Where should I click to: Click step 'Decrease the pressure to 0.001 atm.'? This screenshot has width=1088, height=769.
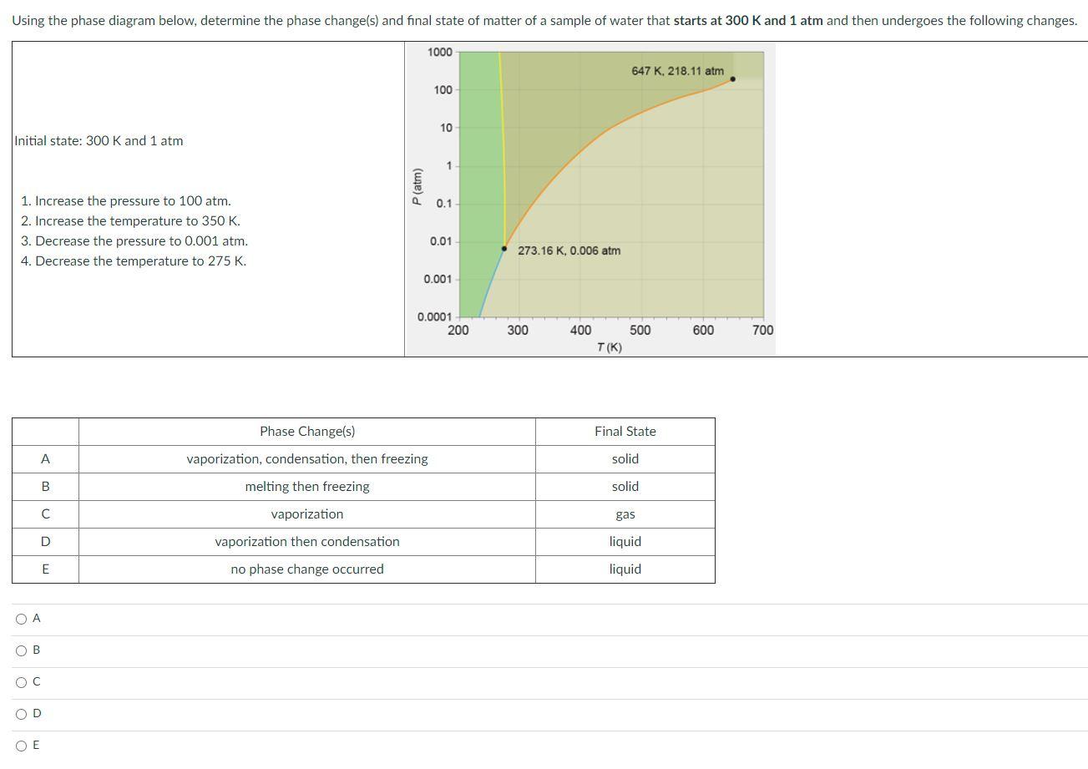coord(141,241)
